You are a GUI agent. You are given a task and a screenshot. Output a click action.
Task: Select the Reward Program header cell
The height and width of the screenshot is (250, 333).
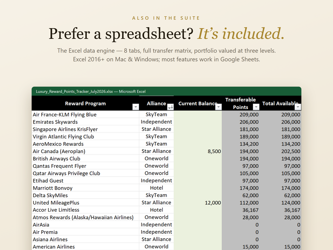85,103
